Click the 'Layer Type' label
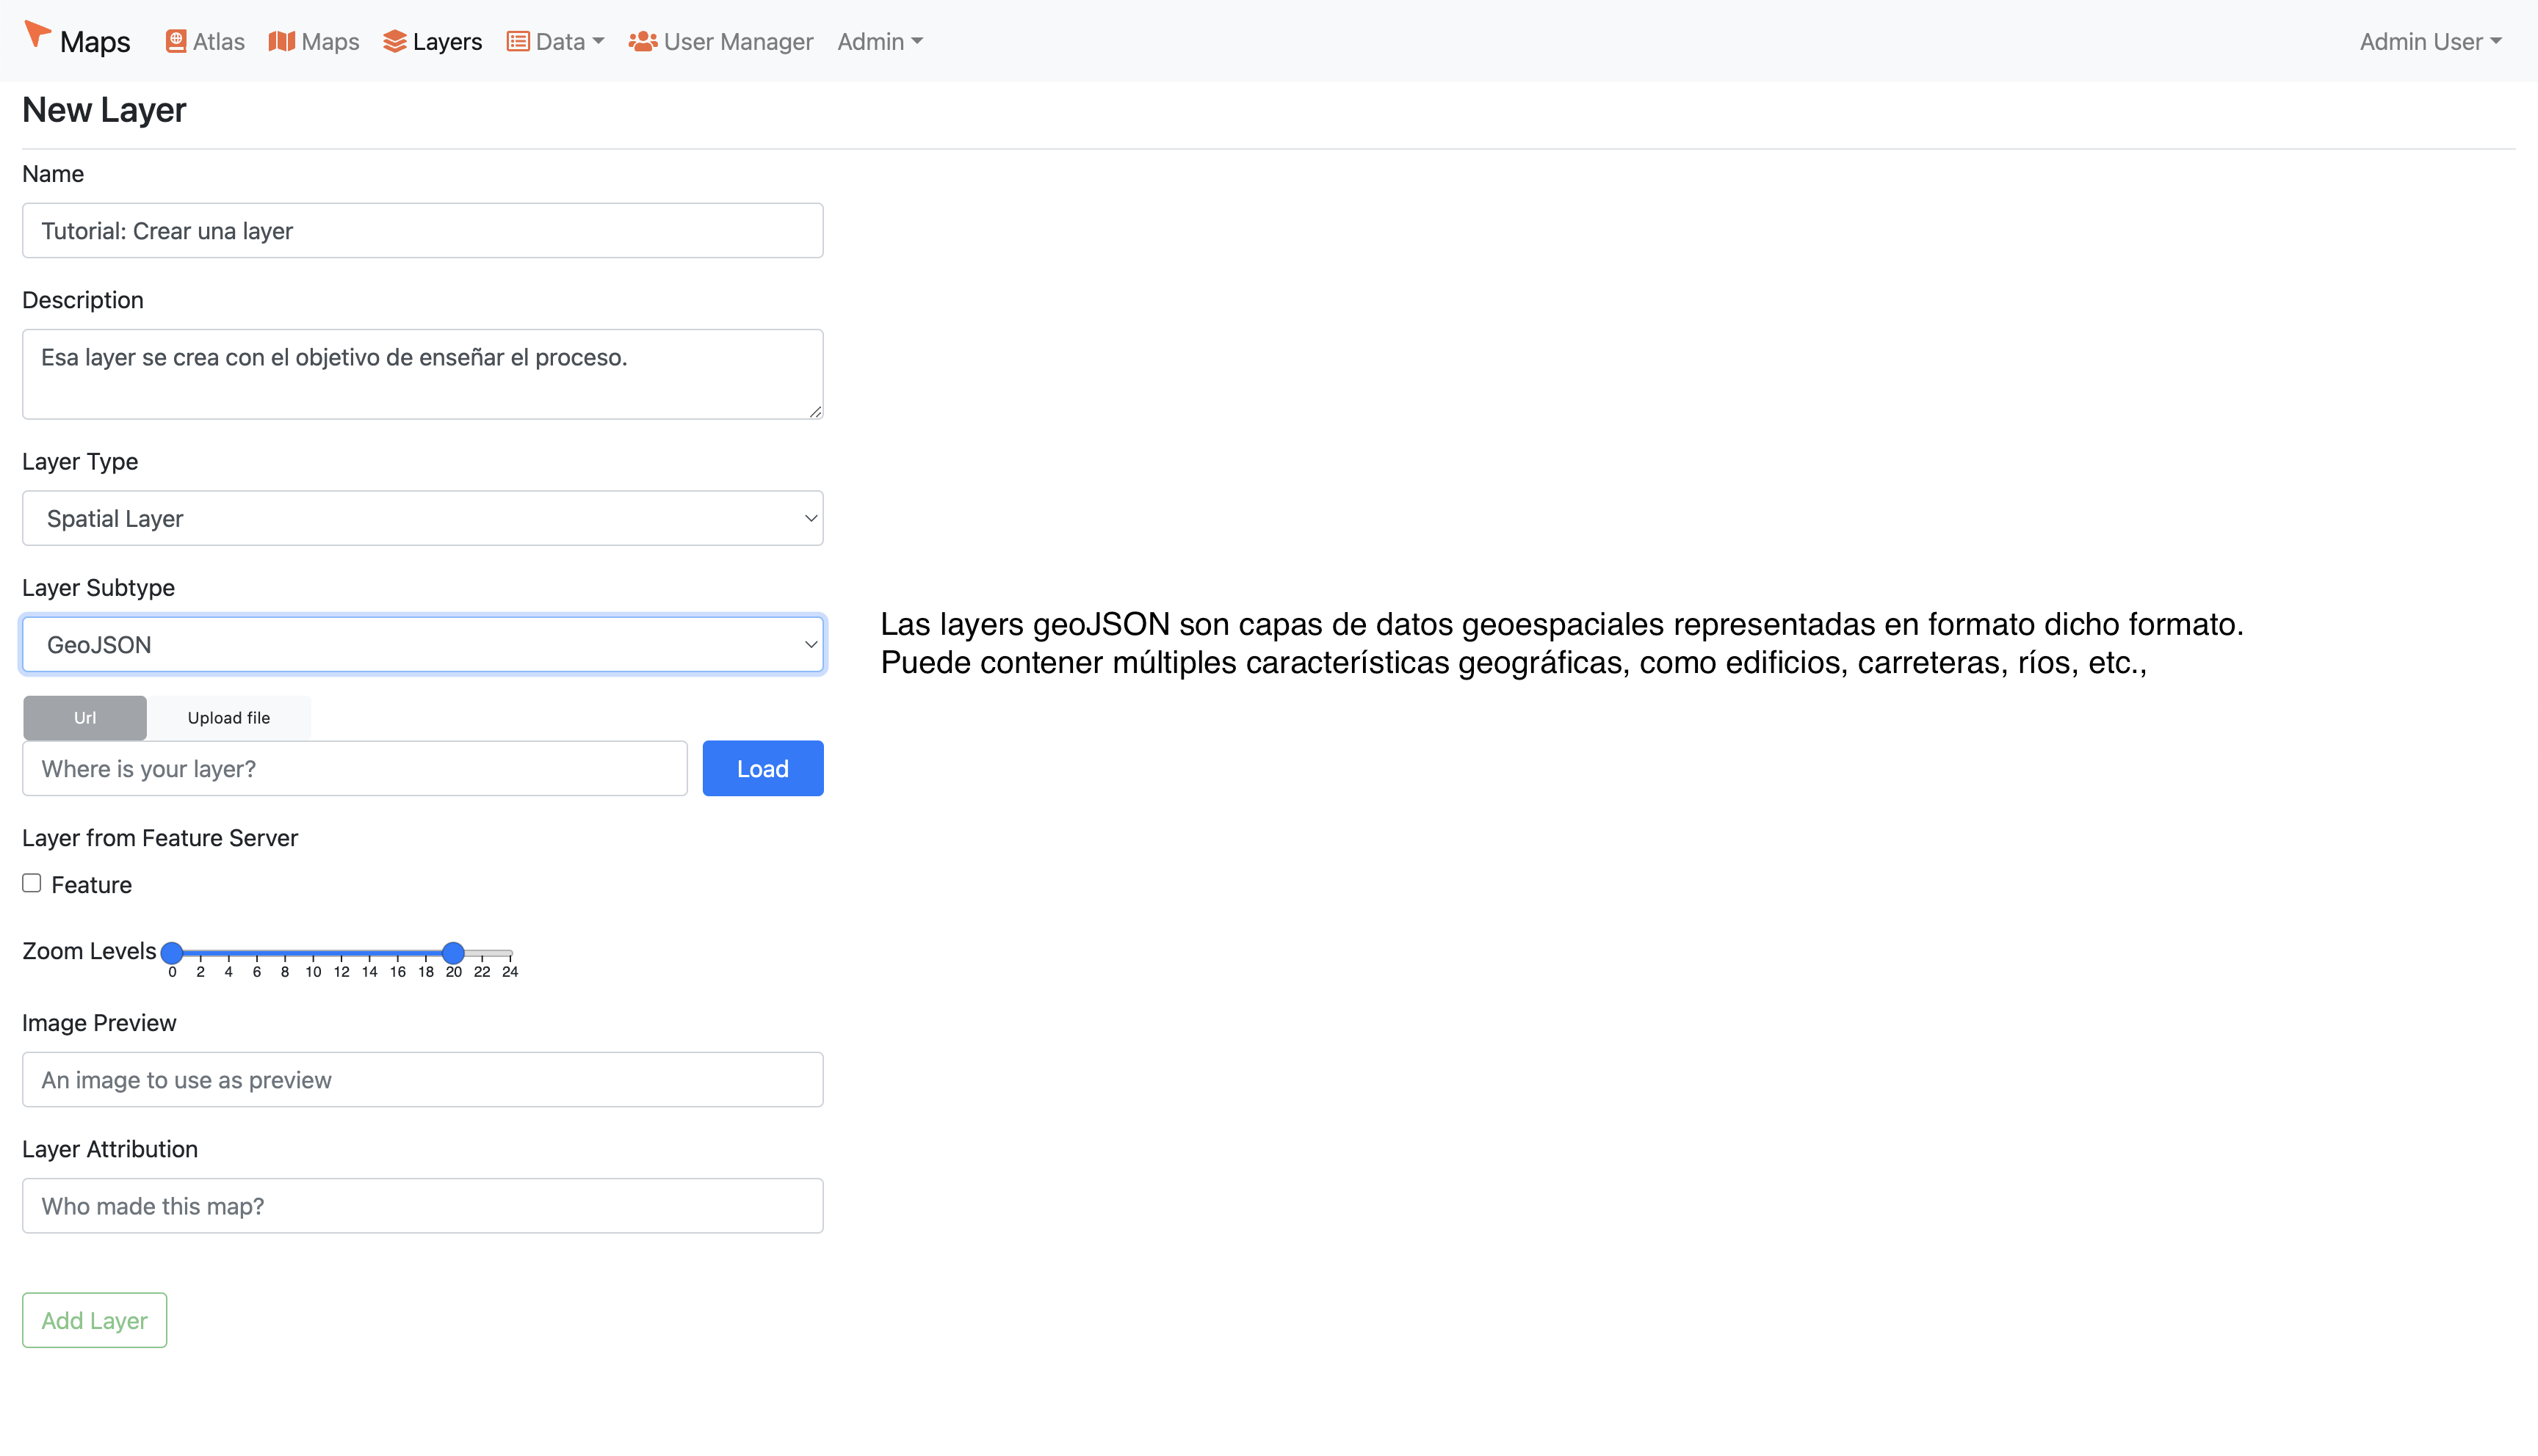Viewport: 2538px width, 1456px height. click(x=80, y=462)
